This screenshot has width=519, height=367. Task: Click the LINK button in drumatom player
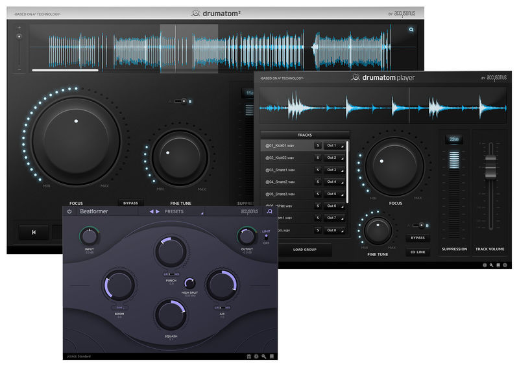pos(418,252)
